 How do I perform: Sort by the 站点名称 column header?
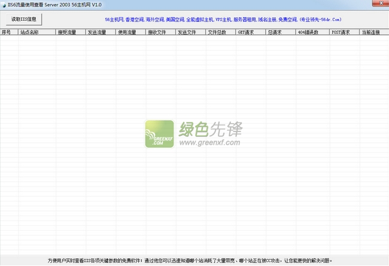click(x=37, y=32)
